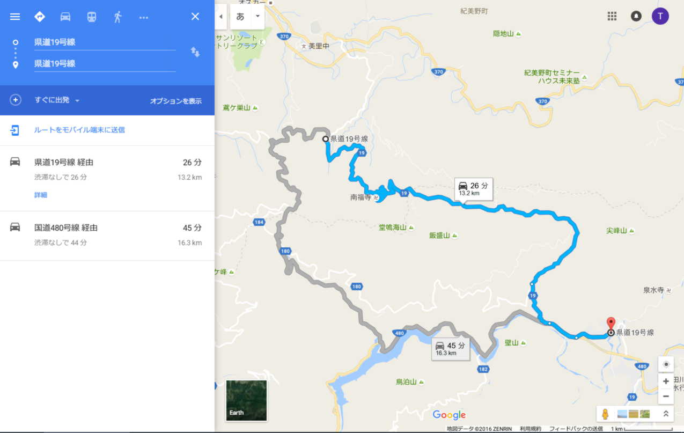The width and height of the screenshot is (684, 433).
Task: Select driving travel mode car icon
Action: (x=65, y=17)
